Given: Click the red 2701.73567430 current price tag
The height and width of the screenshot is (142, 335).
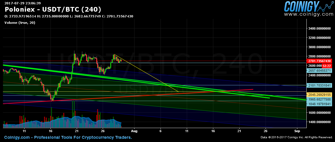Looking at the screenshot, I should [x=320, y=61].
